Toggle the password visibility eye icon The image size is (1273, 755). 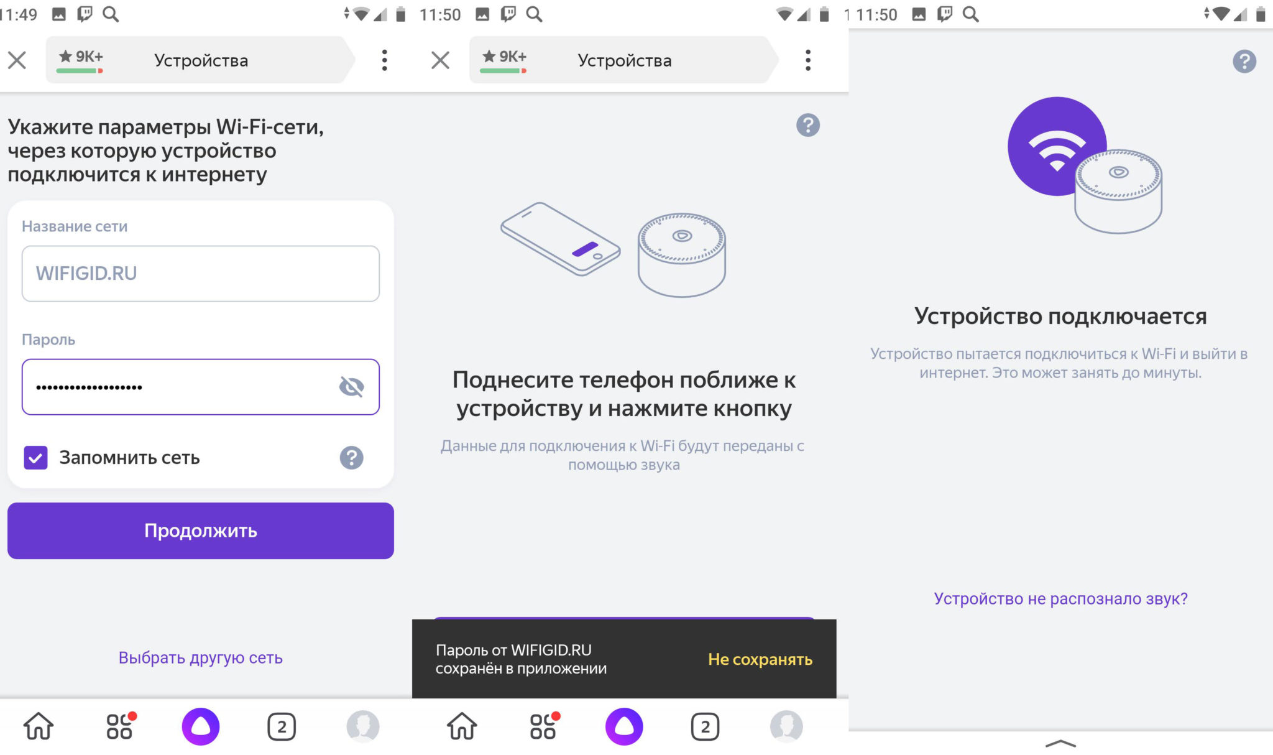[349, 386]
